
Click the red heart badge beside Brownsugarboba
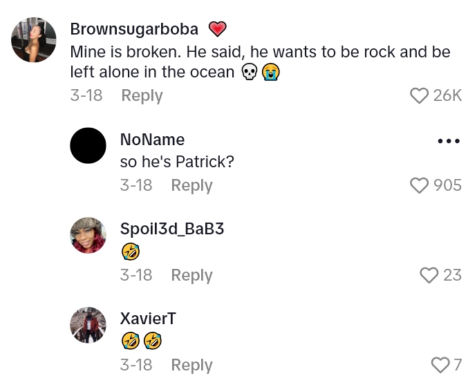coord(218,29)
